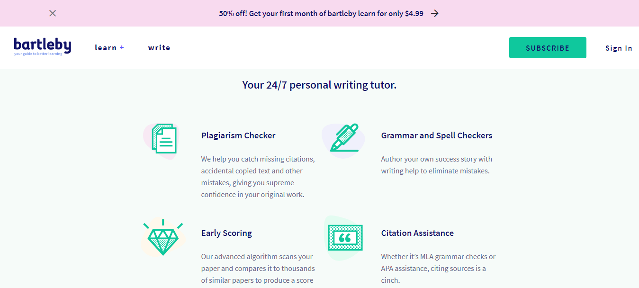Screen dimensions: 639x288
Task: Select the Citation Assistance heading
Action: (x=417, y=233)
